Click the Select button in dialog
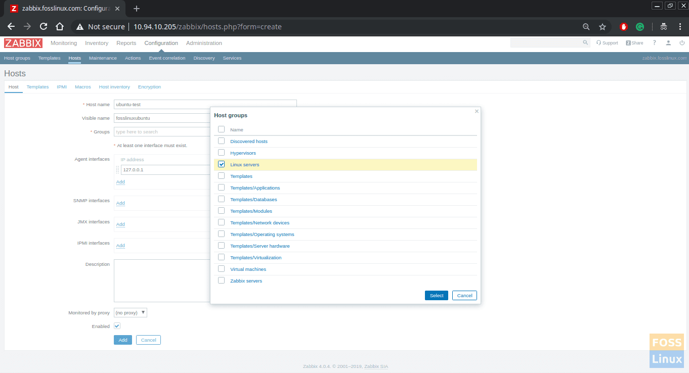Image resolution: width=689 pixels, height=373 pixels. (437, 296)
